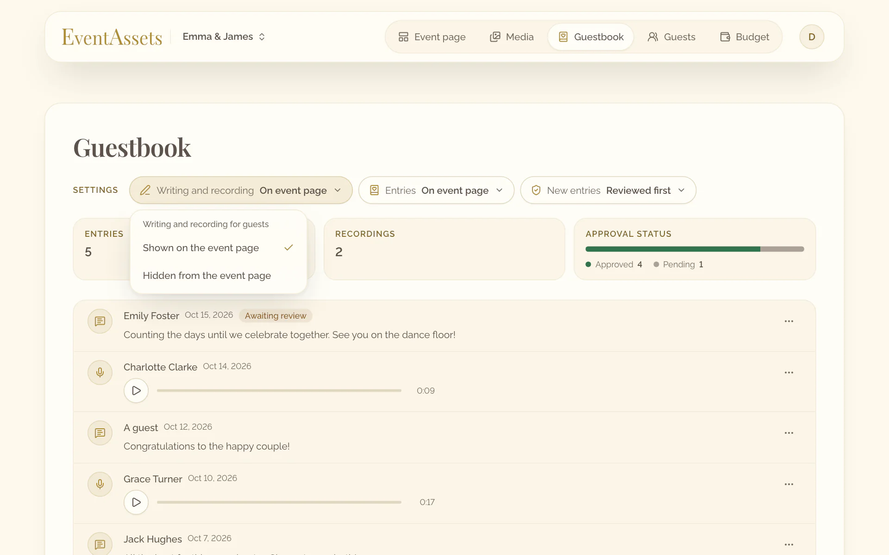889x555 pixels.
Task: Select the Guestbook tab
Action: pos(591,37)
